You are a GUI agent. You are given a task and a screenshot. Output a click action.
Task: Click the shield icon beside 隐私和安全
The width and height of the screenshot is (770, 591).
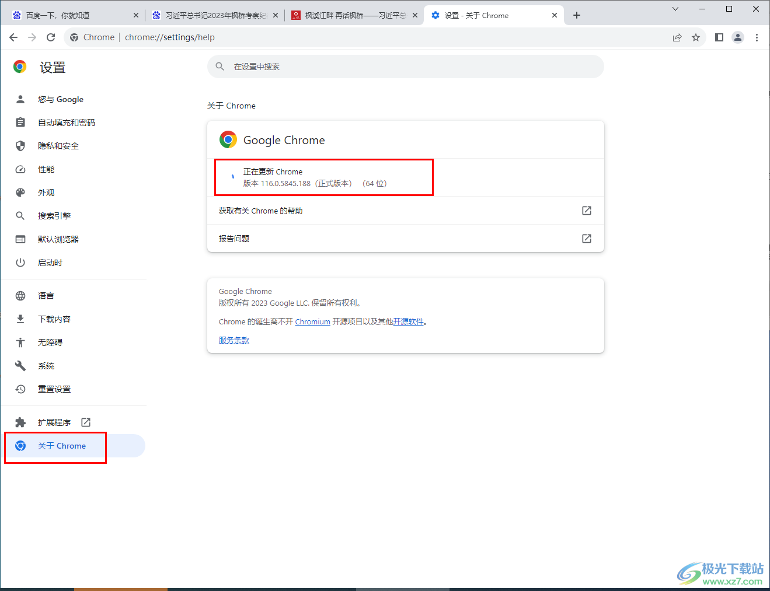coord(20,146)
